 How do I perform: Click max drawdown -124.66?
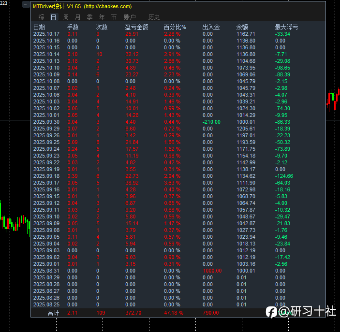pyautogui.click(x=284, y=176)
